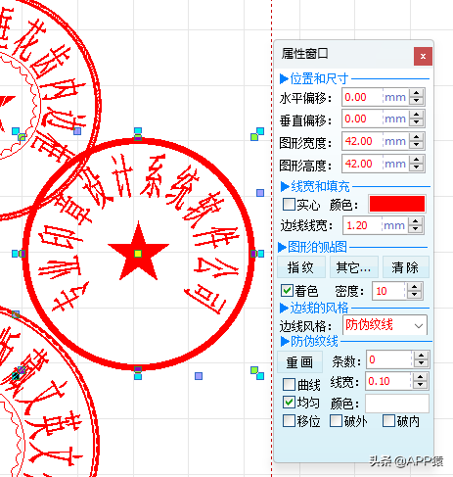
Task: Click the 条数 value field
Action: (x=389, y=359)
